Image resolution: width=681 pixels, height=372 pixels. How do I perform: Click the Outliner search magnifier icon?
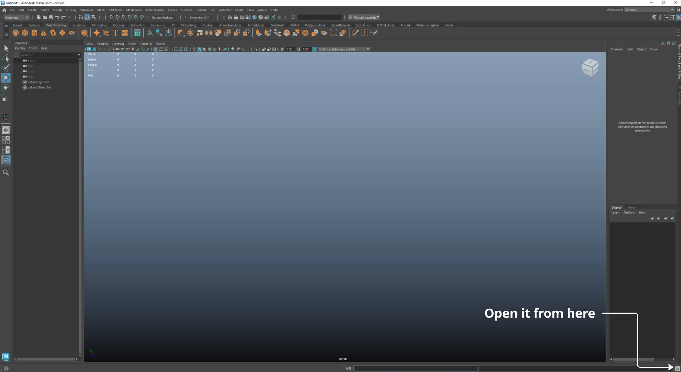coord(6,172)
